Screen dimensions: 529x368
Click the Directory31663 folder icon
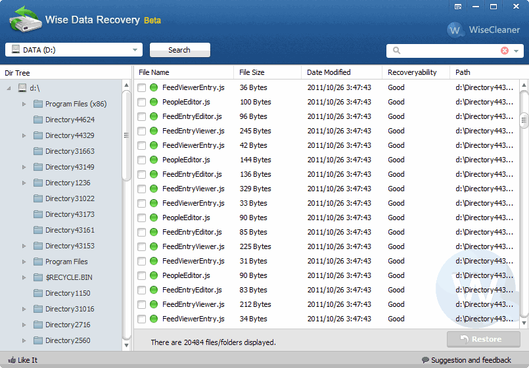pyautogui.click(x=38, y=151)
